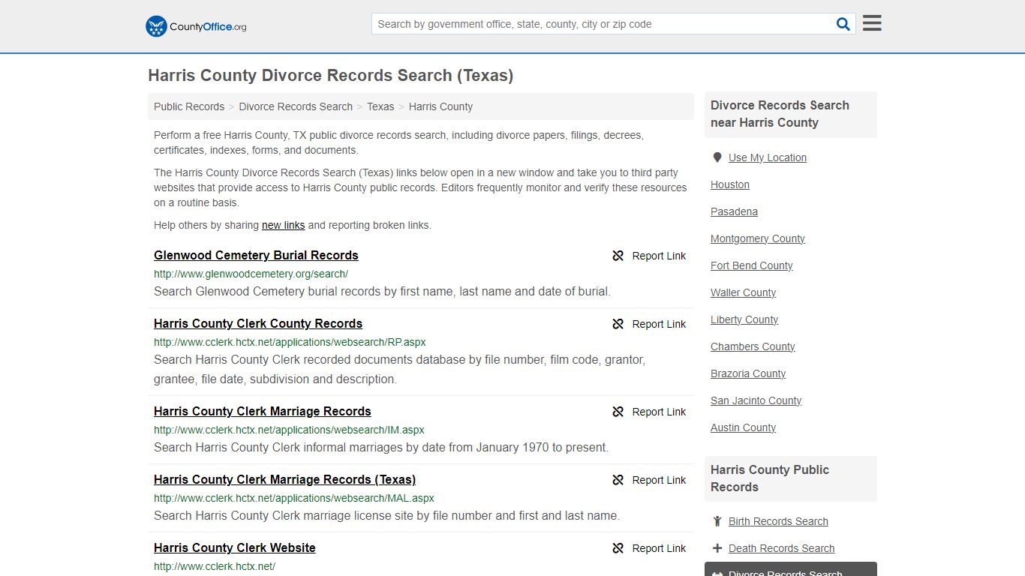Open Harris County Clerk Marriage Records title
1025x576 pixels.
tap(263, 411)
